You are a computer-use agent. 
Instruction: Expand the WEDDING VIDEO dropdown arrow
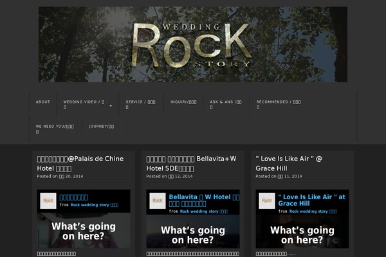click(111, 106)
